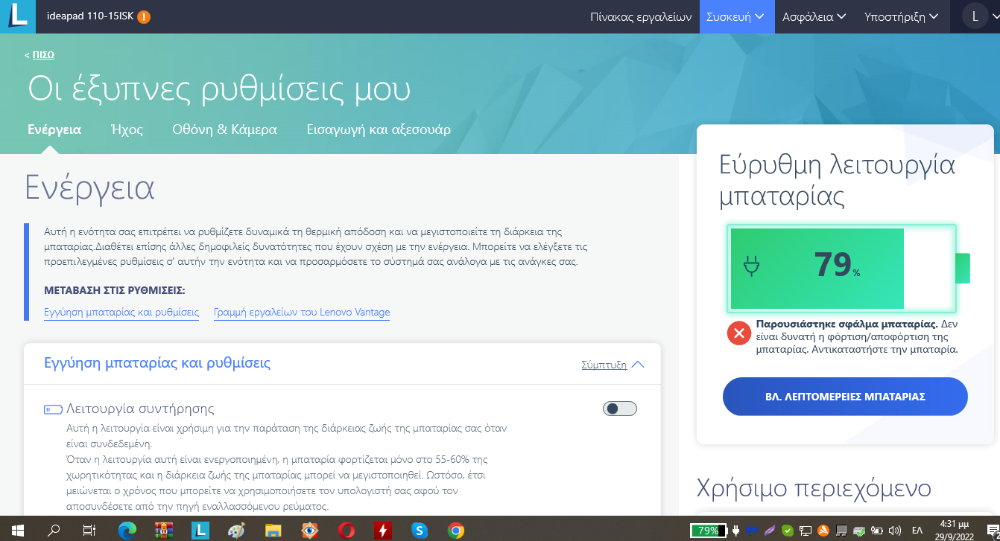Screen dimensions: 1000x541
Task: Click the purple feather tray icon
Action: click(770, 531)
